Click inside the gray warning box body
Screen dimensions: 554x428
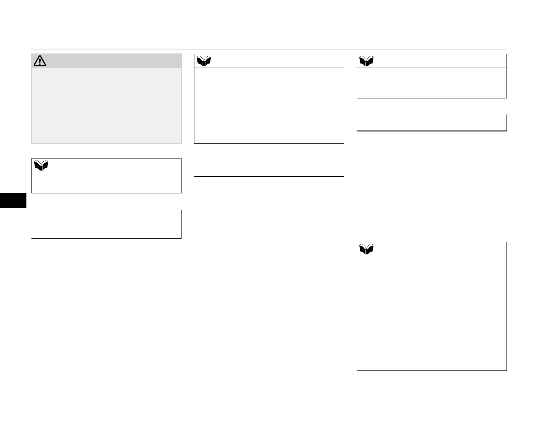tap(107, 105)
